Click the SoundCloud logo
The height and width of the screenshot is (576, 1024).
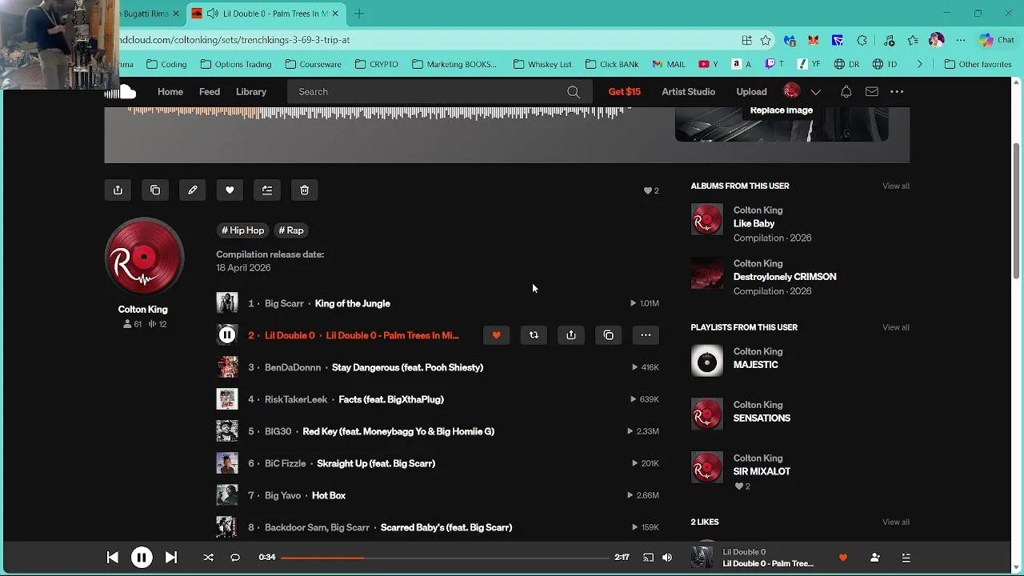tap(121, 92)
